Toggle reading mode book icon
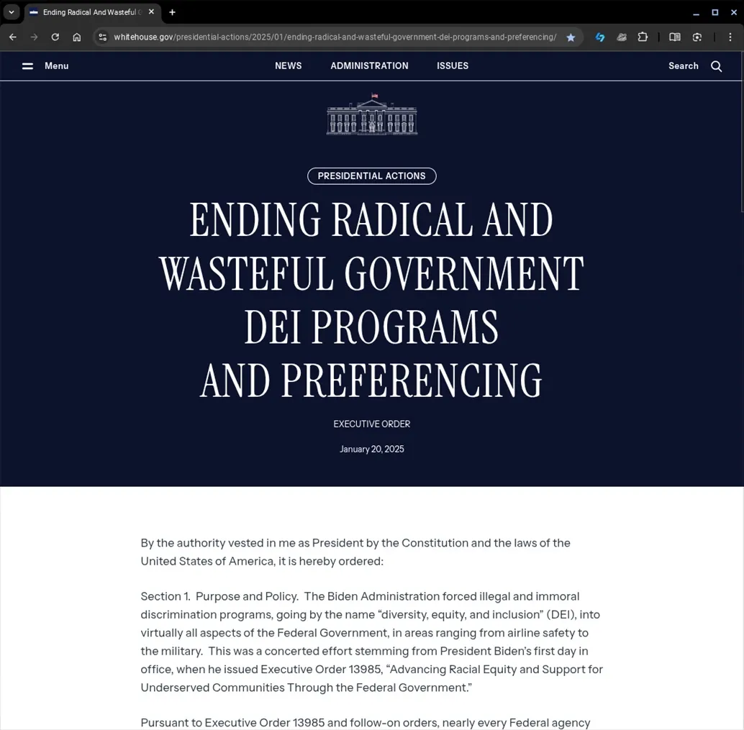Image resolution: width=744 pixels, height=730 pixels. click(x=674, y=37)
